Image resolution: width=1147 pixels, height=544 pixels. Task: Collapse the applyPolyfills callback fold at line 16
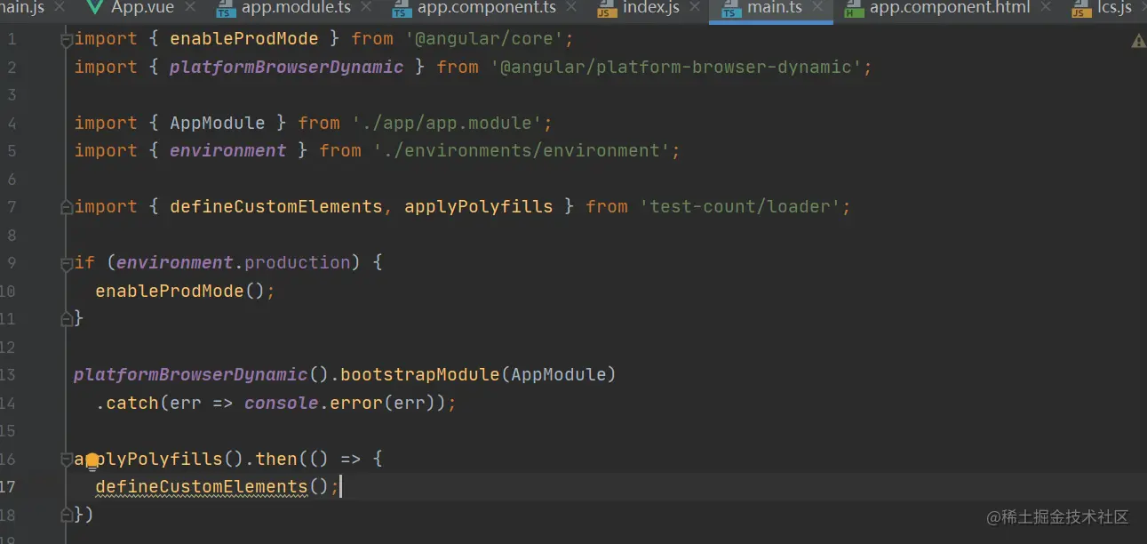[66, 460]
